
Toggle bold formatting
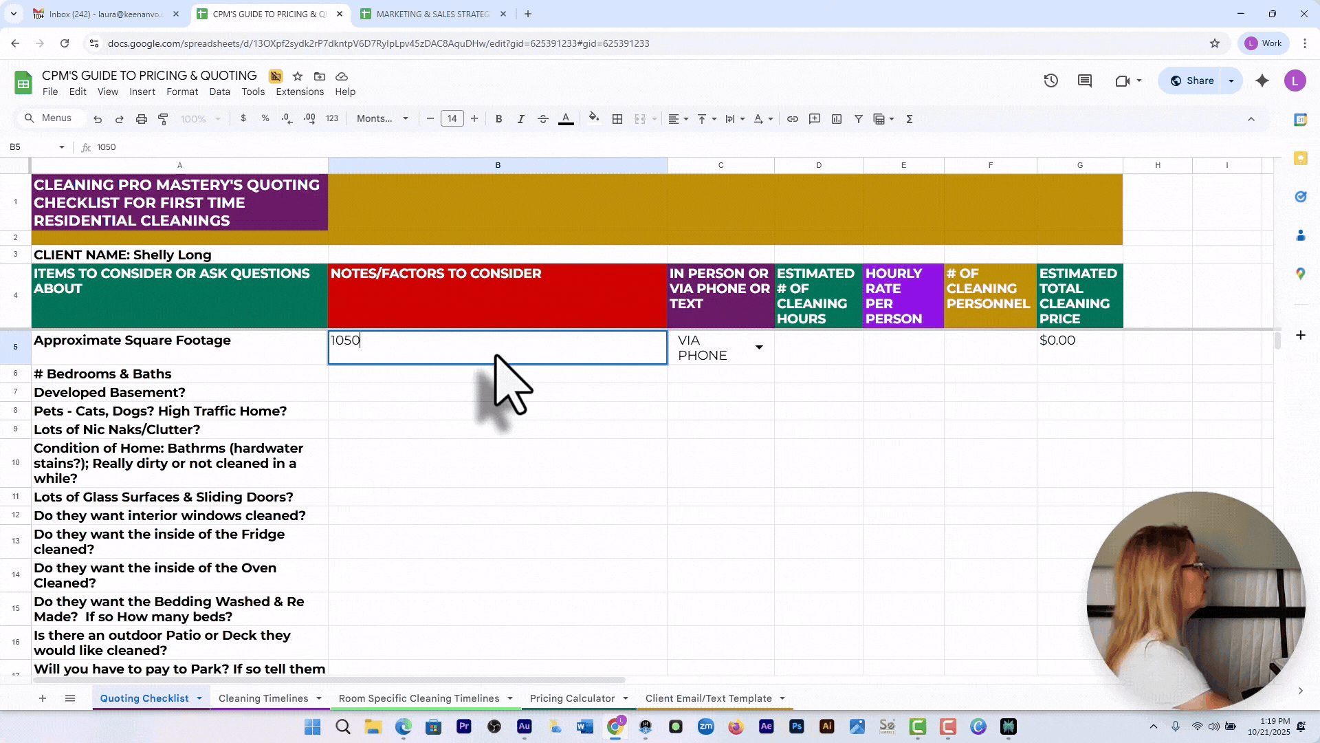[498, 119]
